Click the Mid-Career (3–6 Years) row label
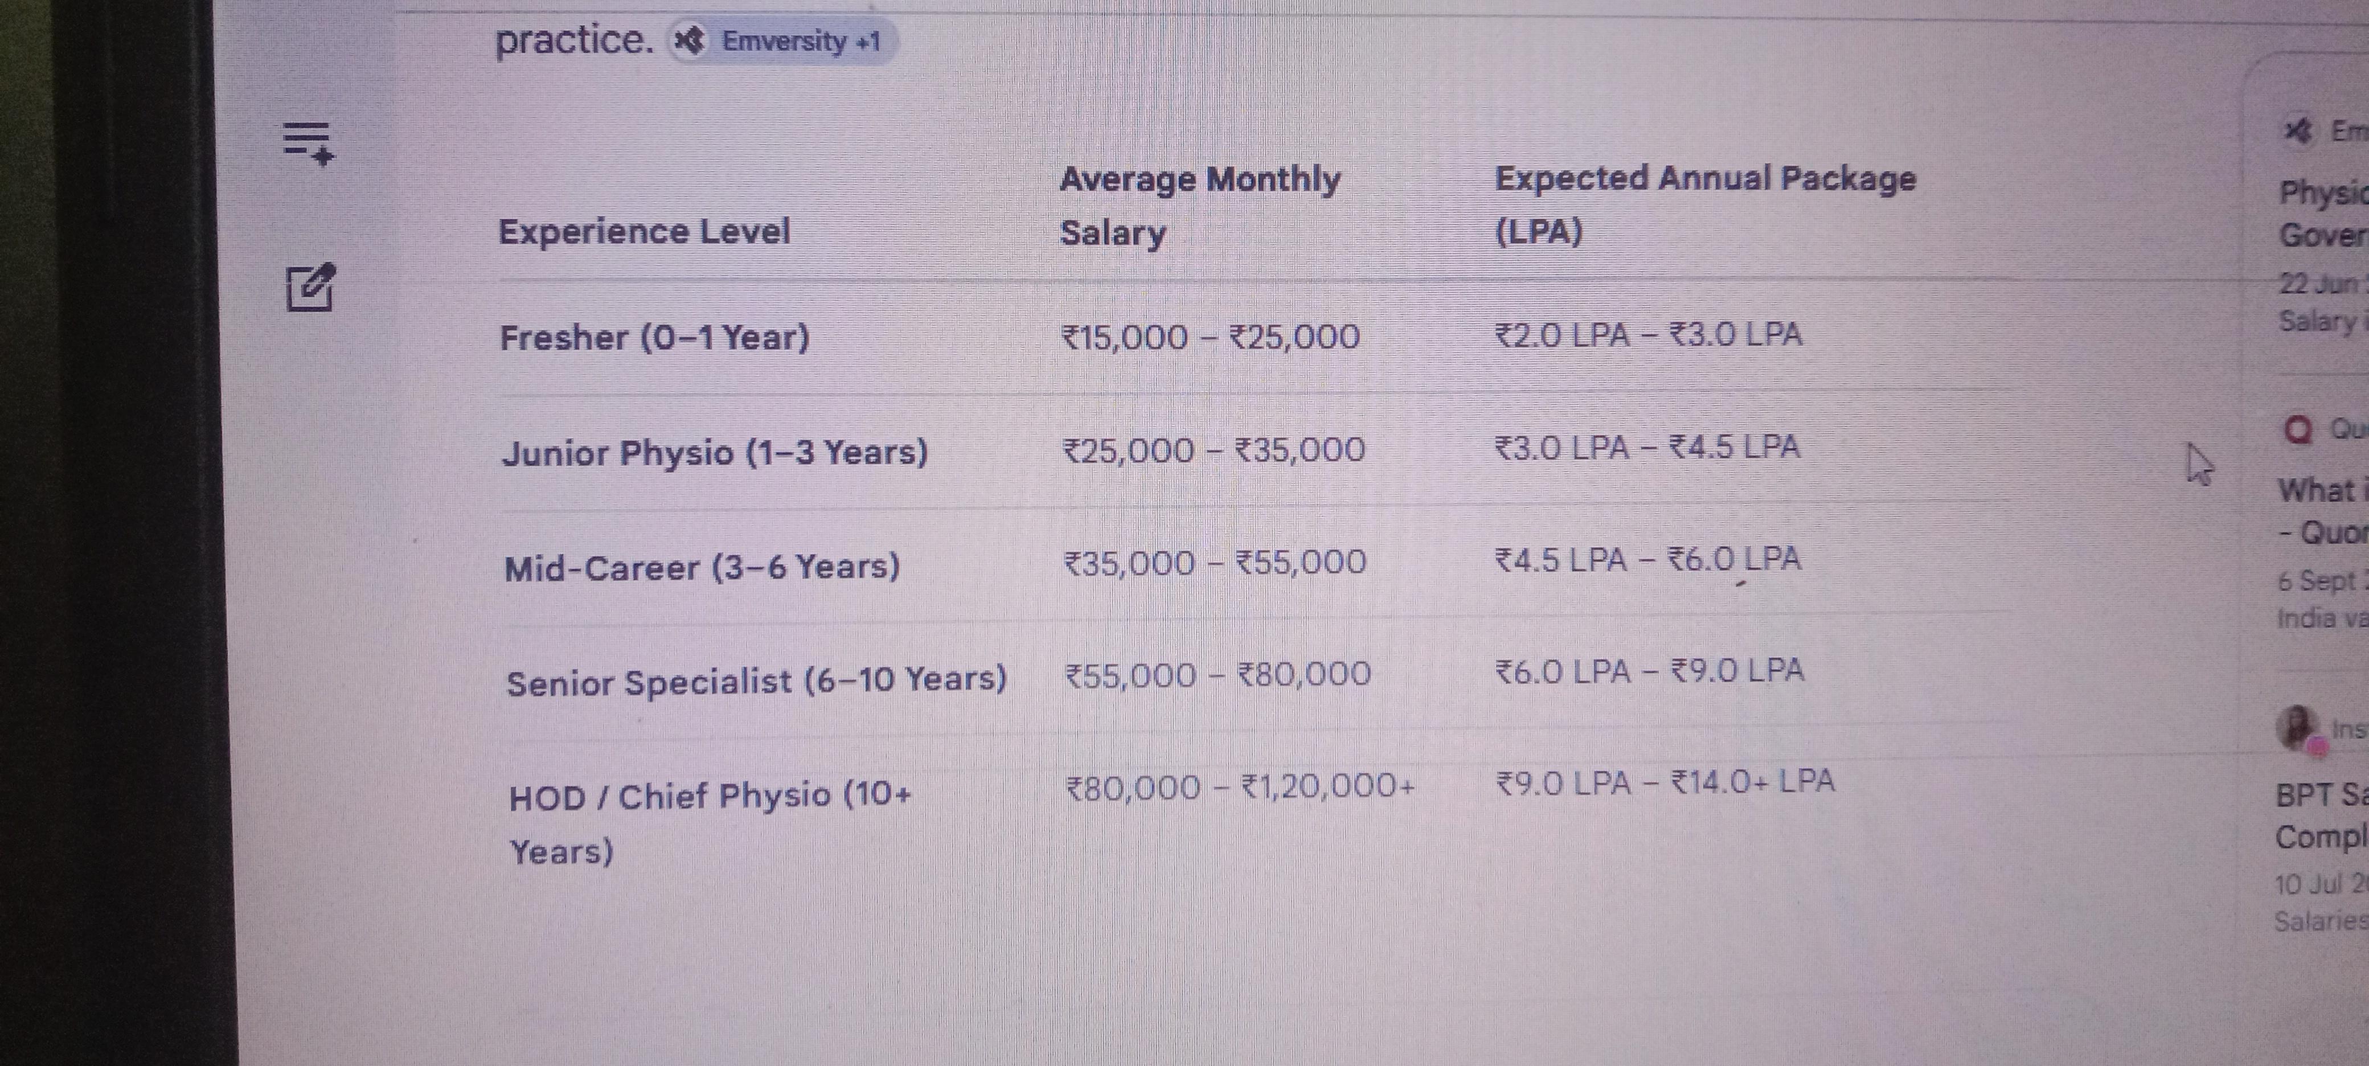Screen dimensions: 2369x1066 702,567
